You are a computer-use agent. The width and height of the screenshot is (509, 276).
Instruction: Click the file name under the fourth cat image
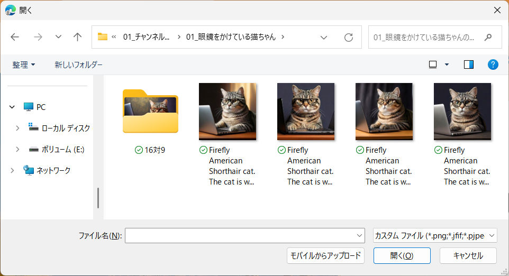click(467, 166)
